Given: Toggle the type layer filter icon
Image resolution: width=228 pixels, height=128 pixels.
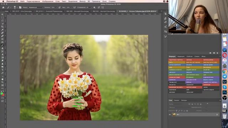Looking at the screenshot, I should tap(195, 104).
